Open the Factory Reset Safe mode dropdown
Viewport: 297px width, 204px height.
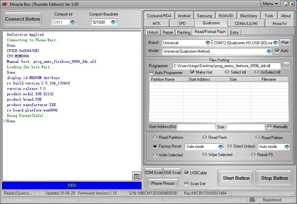221,147
